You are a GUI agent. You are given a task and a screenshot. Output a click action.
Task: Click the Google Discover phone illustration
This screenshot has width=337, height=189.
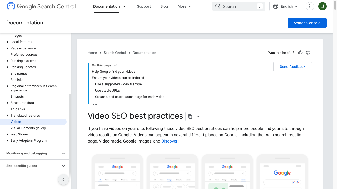[282, 171]
